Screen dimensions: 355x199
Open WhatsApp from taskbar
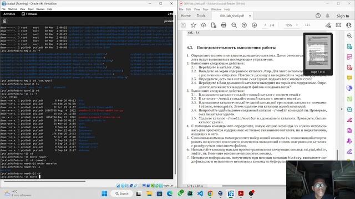click(x=180, y=193)
